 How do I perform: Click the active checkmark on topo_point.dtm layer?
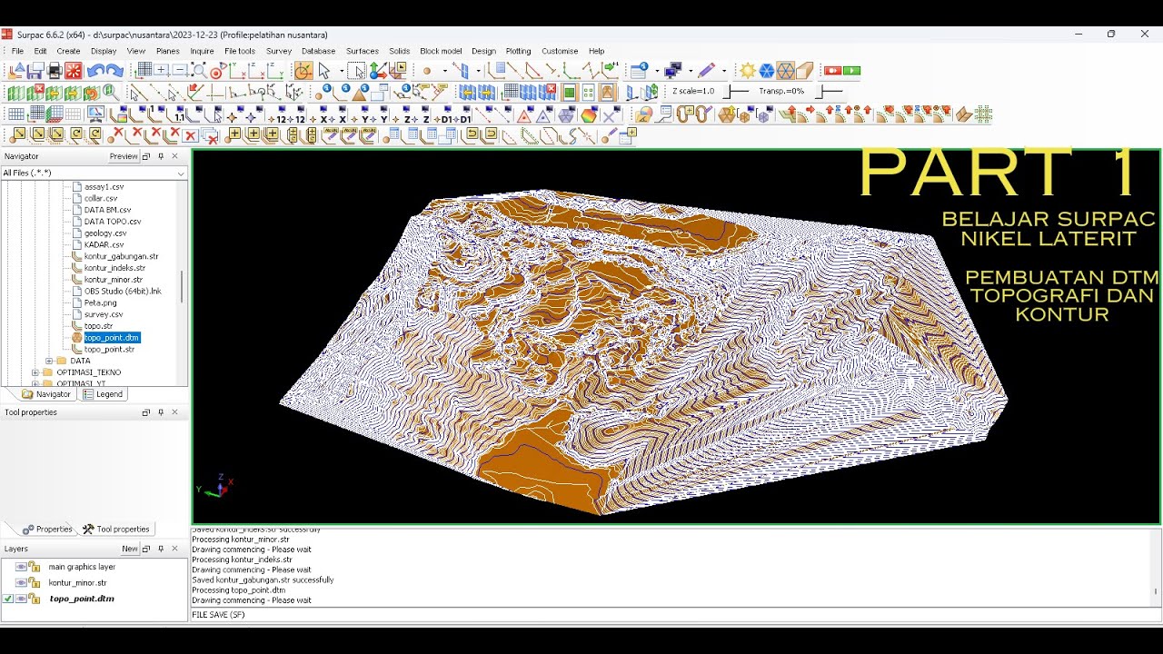tap(8, 599)
